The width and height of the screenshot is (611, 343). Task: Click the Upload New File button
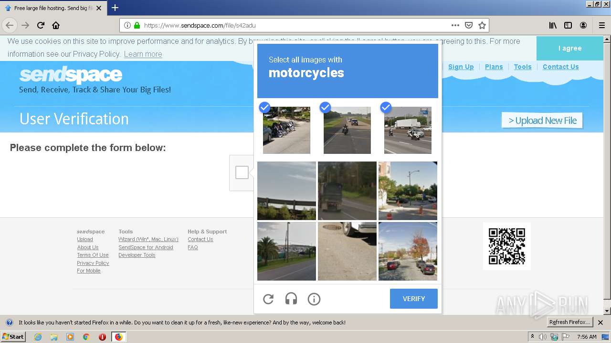point(542,121)
